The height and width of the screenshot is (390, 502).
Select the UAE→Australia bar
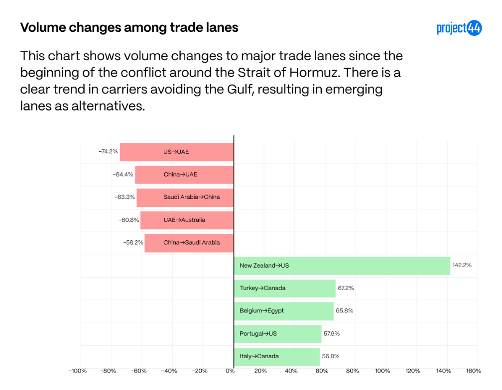(x=187, y=220)
